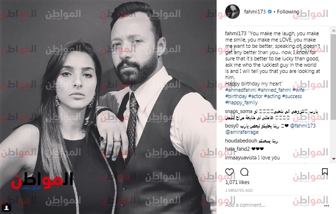This screenshot has width=336, height=214.
Task: Focus the Add a comment field
Action: (x=272, y=205)
